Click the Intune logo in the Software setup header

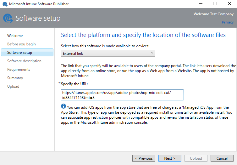click(8, 18)
